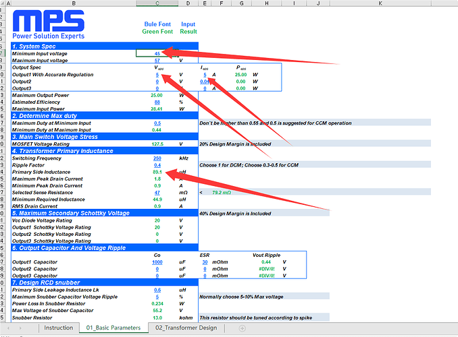Click the Maximum Input voltage value 57

point(157,60)
